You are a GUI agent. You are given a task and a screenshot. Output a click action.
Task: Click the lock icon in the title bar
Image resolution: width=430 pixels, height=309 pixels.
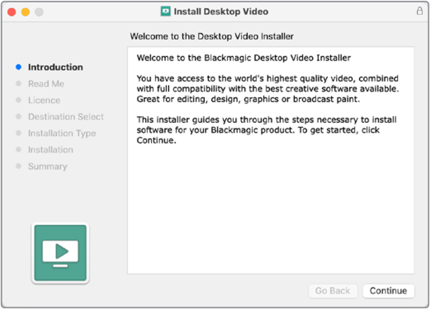tap(419, 12)
